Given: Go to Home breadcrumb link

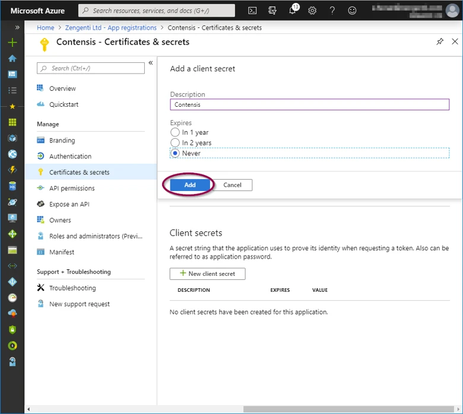Looking at the screenshot, I should pos(46,28).
